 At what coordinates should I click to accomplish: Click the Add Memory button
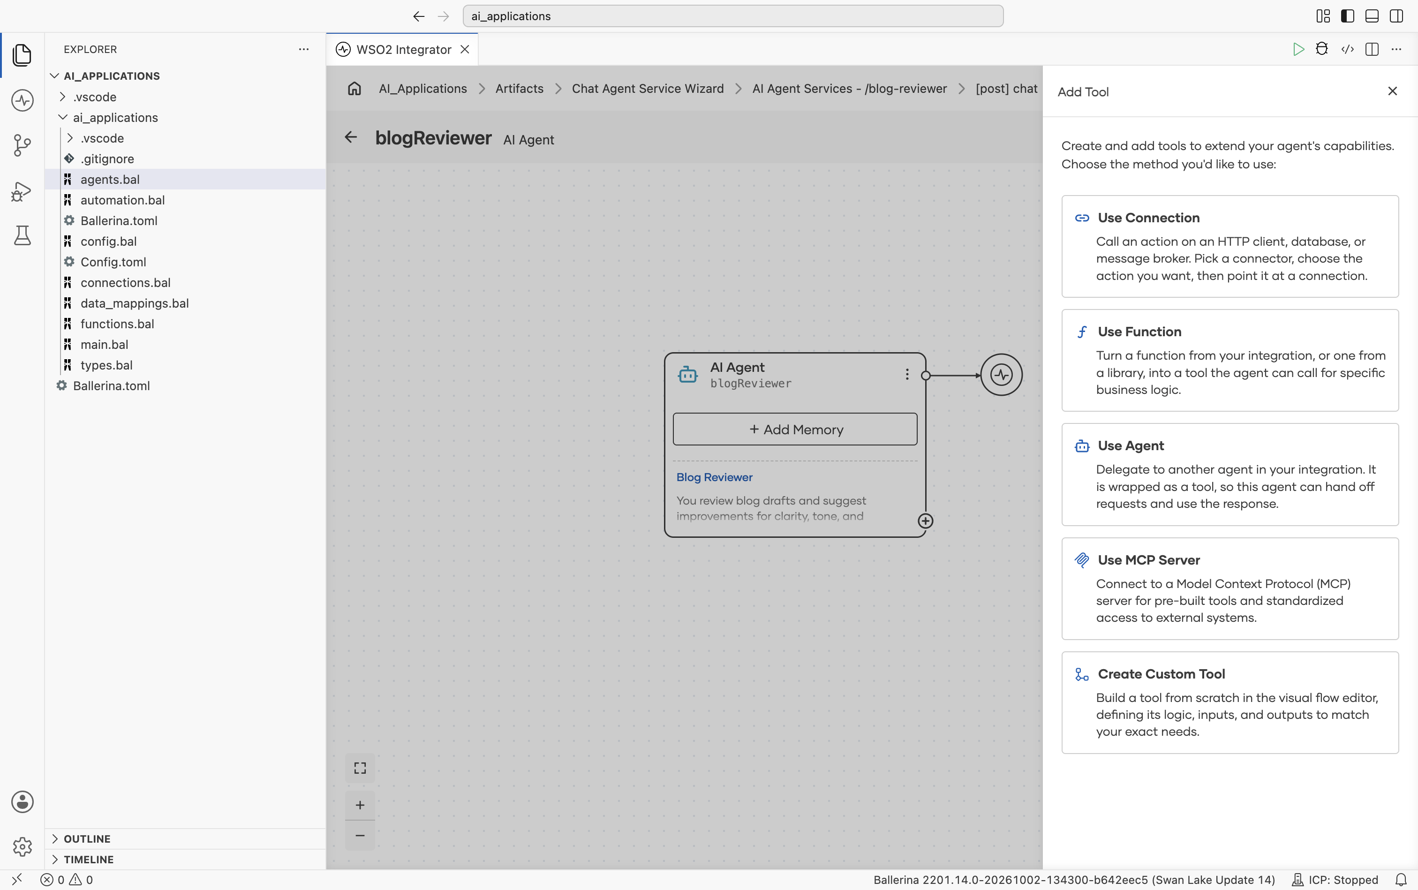795,429
